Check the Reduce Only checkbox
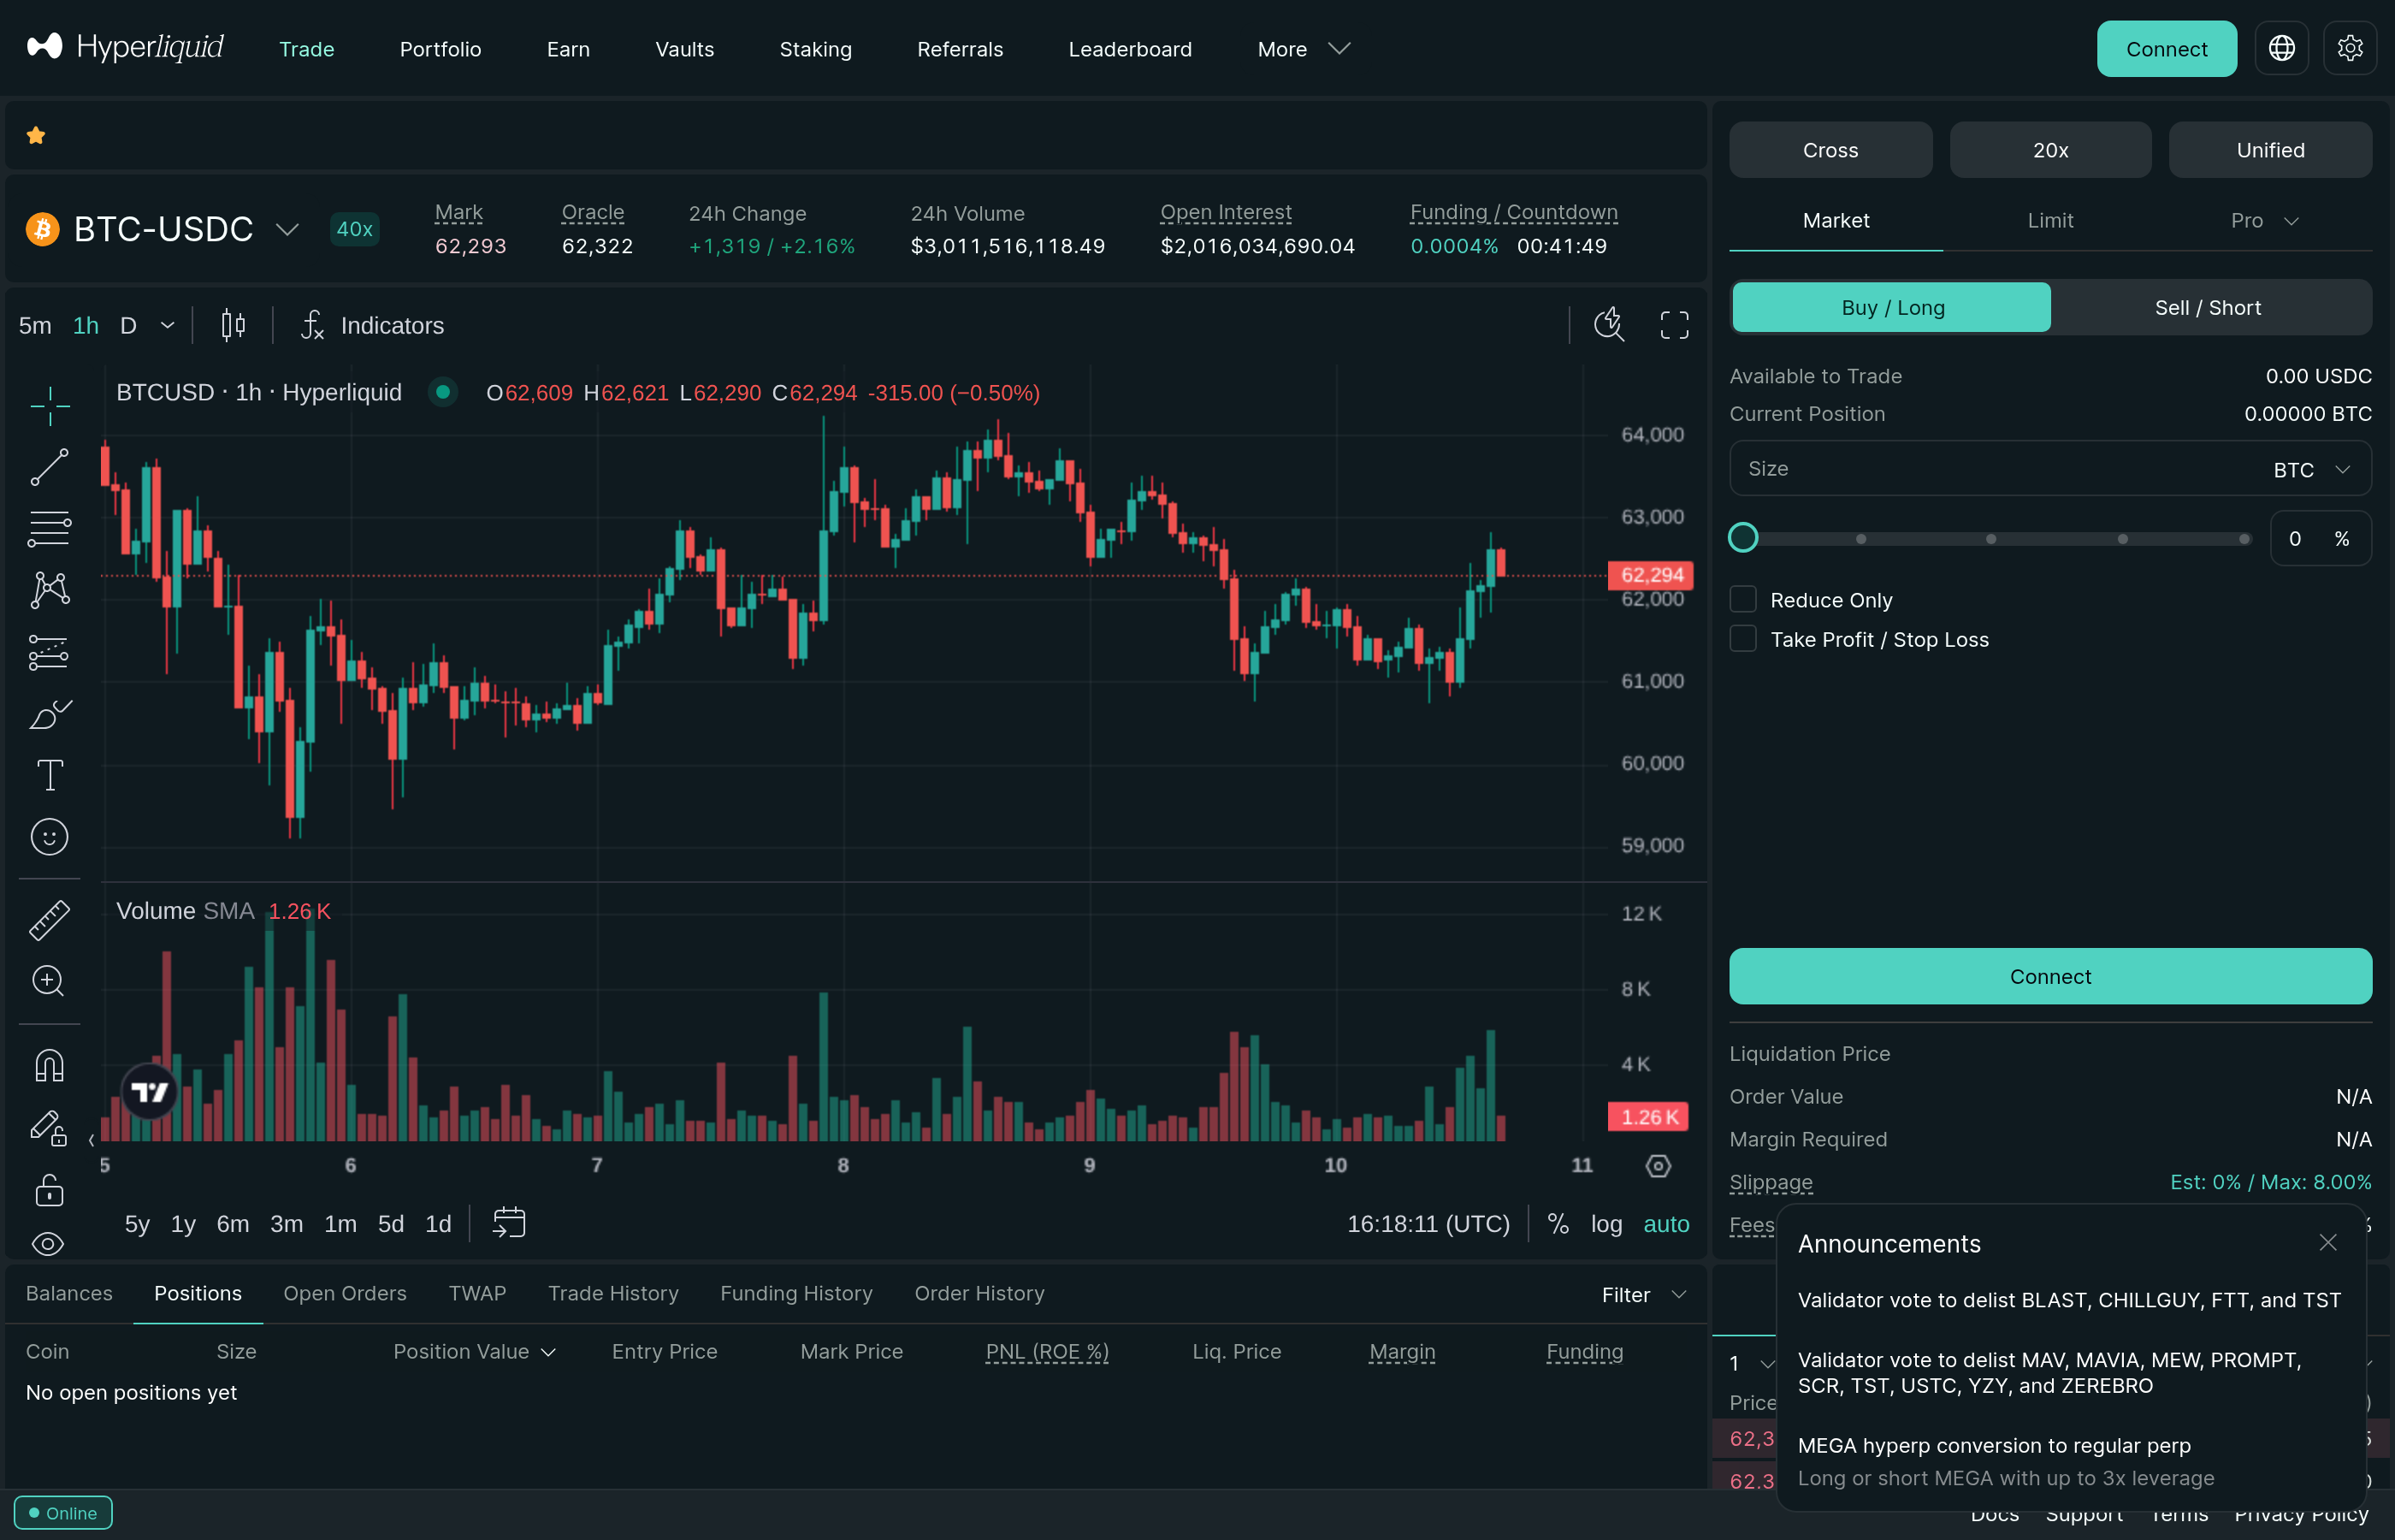This screenshot has width=2395, height=1540. pos(1742,599)
